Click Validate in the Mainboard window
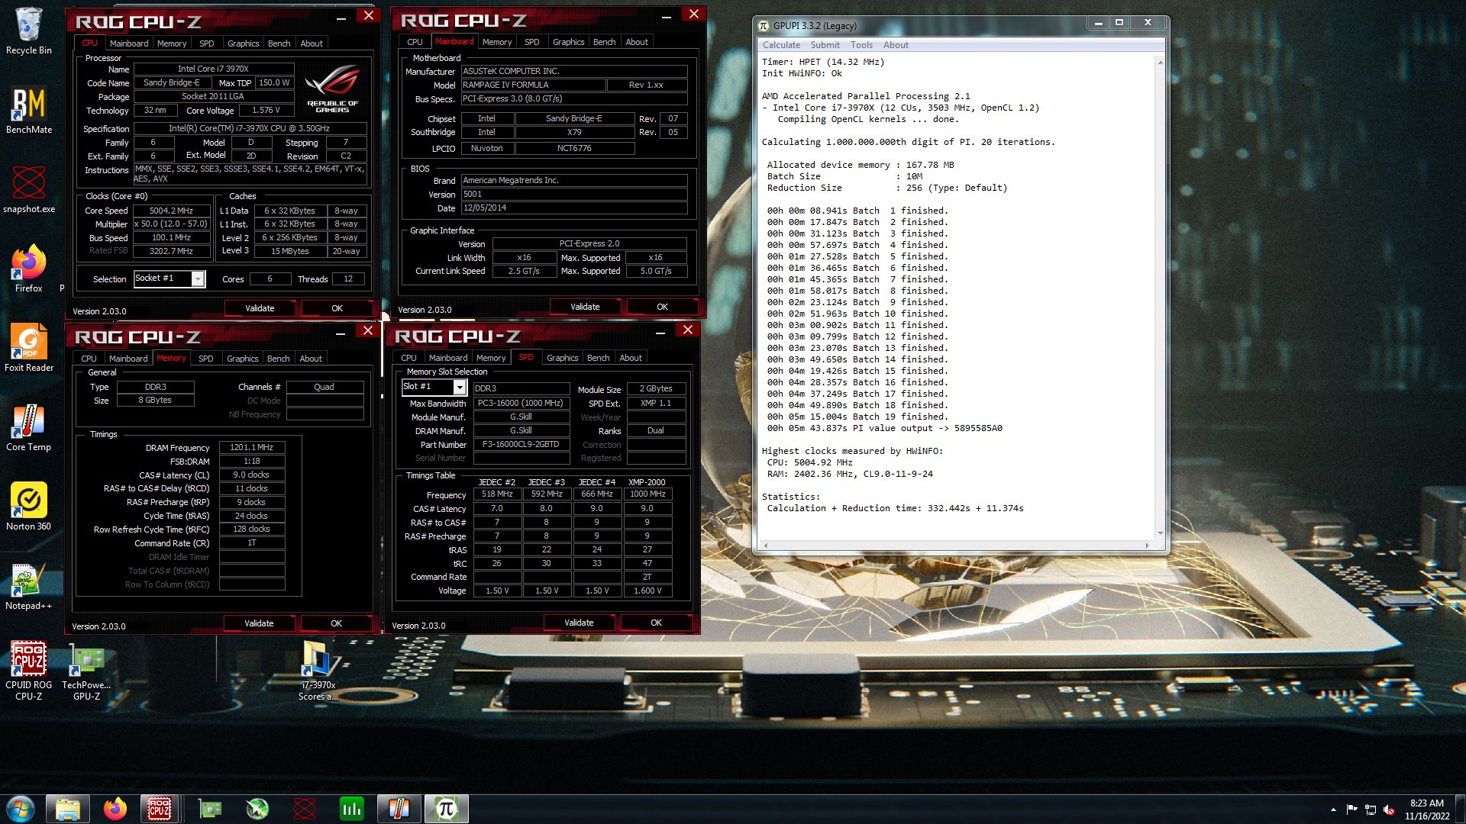1466x824 pixels. [x=585, y=307]
